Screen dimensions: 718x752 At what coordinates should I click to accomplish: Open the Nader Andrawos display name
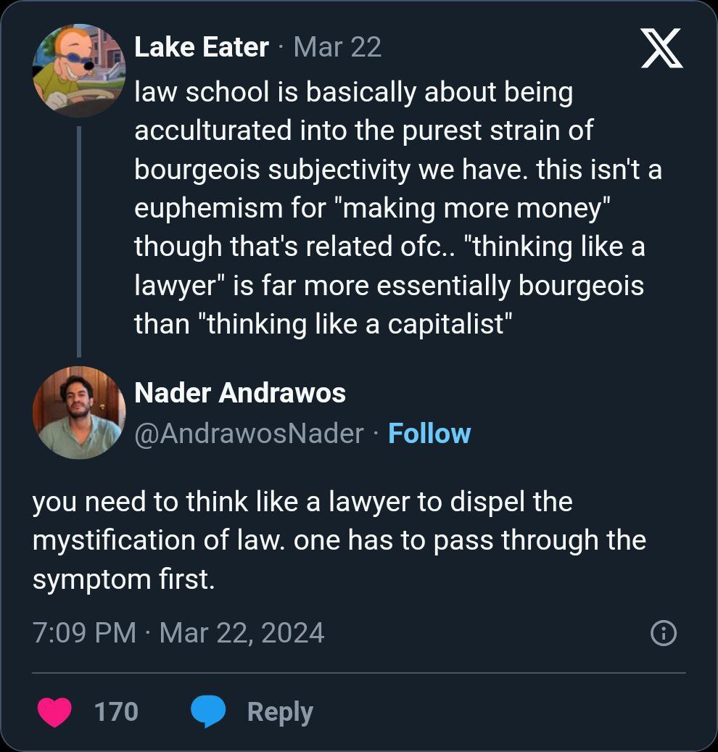[240, 393]
